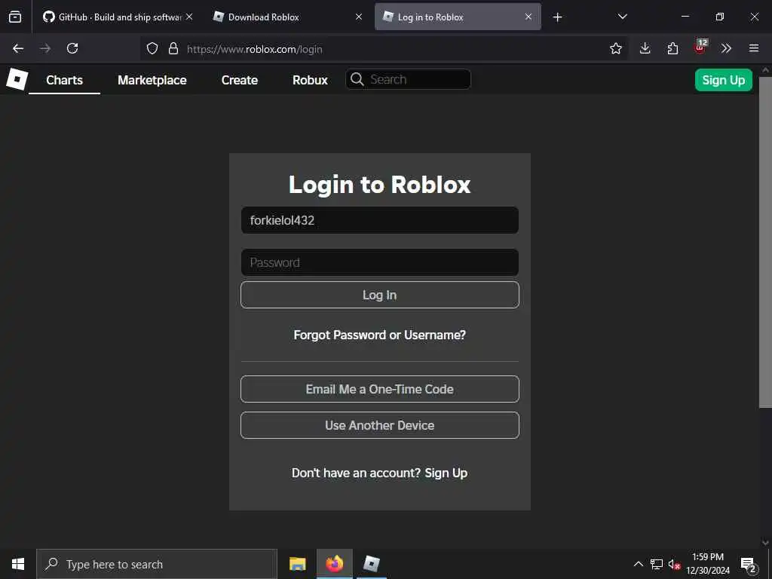Click the Firefox taskbar icon
This screenshot has width=772, height=579.
334,564
